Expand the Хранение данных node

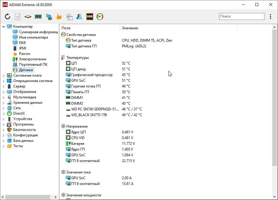coord(3,103)
